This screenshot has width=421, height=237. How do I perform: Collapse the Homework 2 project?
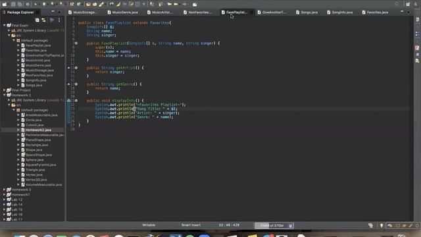(x=5, y=95)
